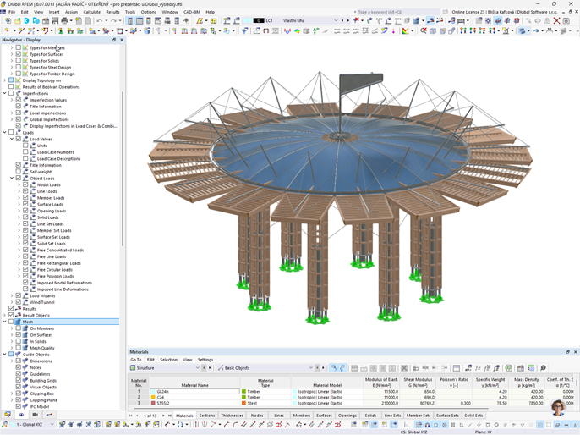Viewport: 580px width, 435px height.
Task: Click the red X delete icon in the top toolbar
Action: pos(556,20)
